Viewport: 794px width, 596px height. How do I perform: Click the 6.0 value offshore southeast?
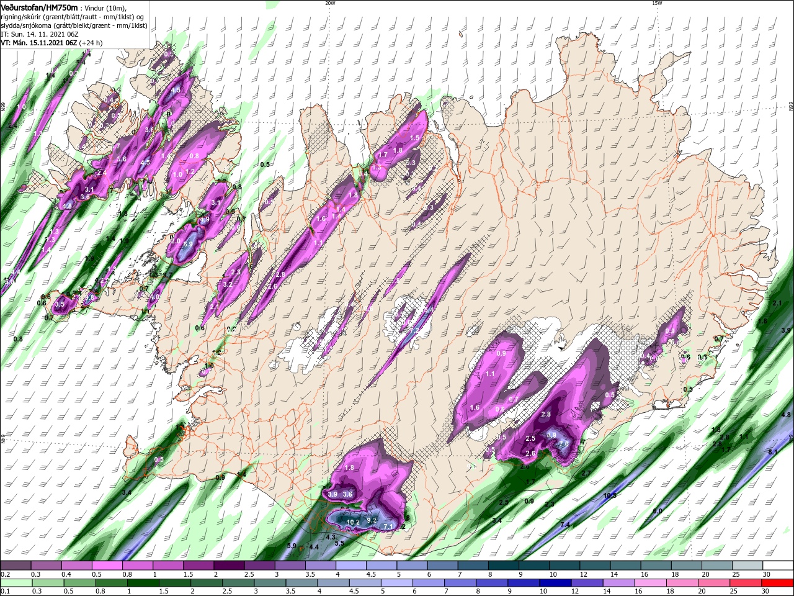coord(658,511)
